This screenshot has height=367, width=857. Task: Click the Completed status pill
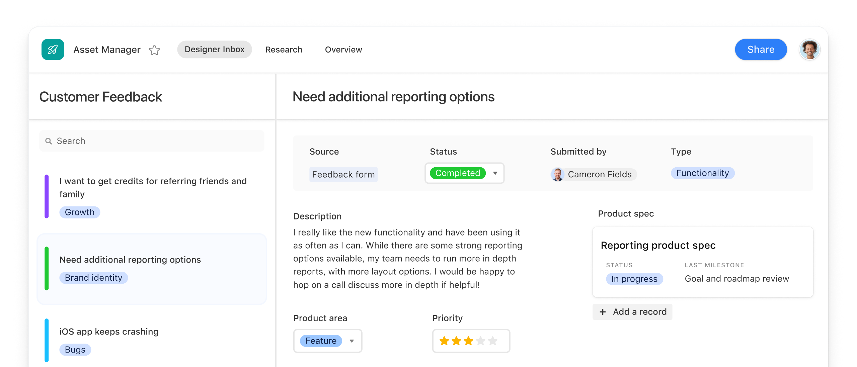458,173
